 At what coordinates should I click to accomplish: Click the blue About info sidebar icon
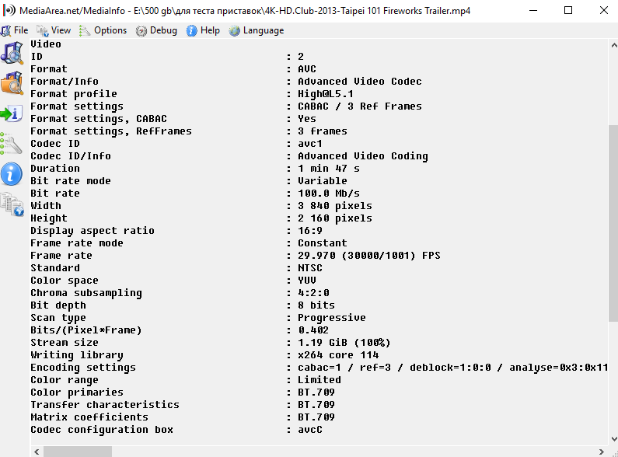click(12, 174)
